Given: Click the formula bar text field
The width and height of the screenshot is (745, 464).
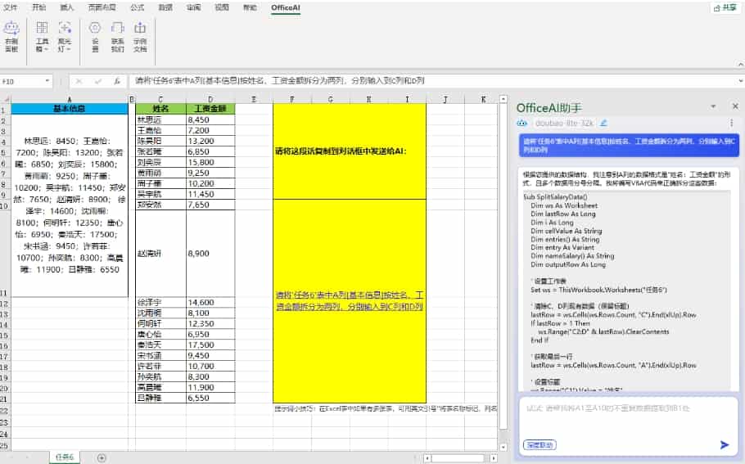Looking at the screenshot, I should [432, 81].
